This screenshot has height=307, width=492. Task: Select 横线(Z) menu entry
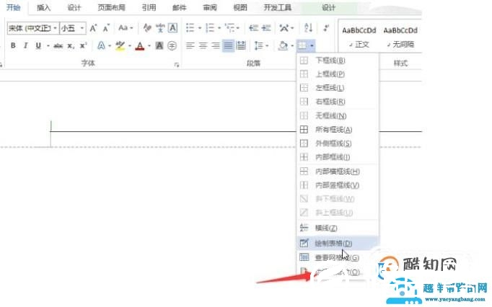338,228
